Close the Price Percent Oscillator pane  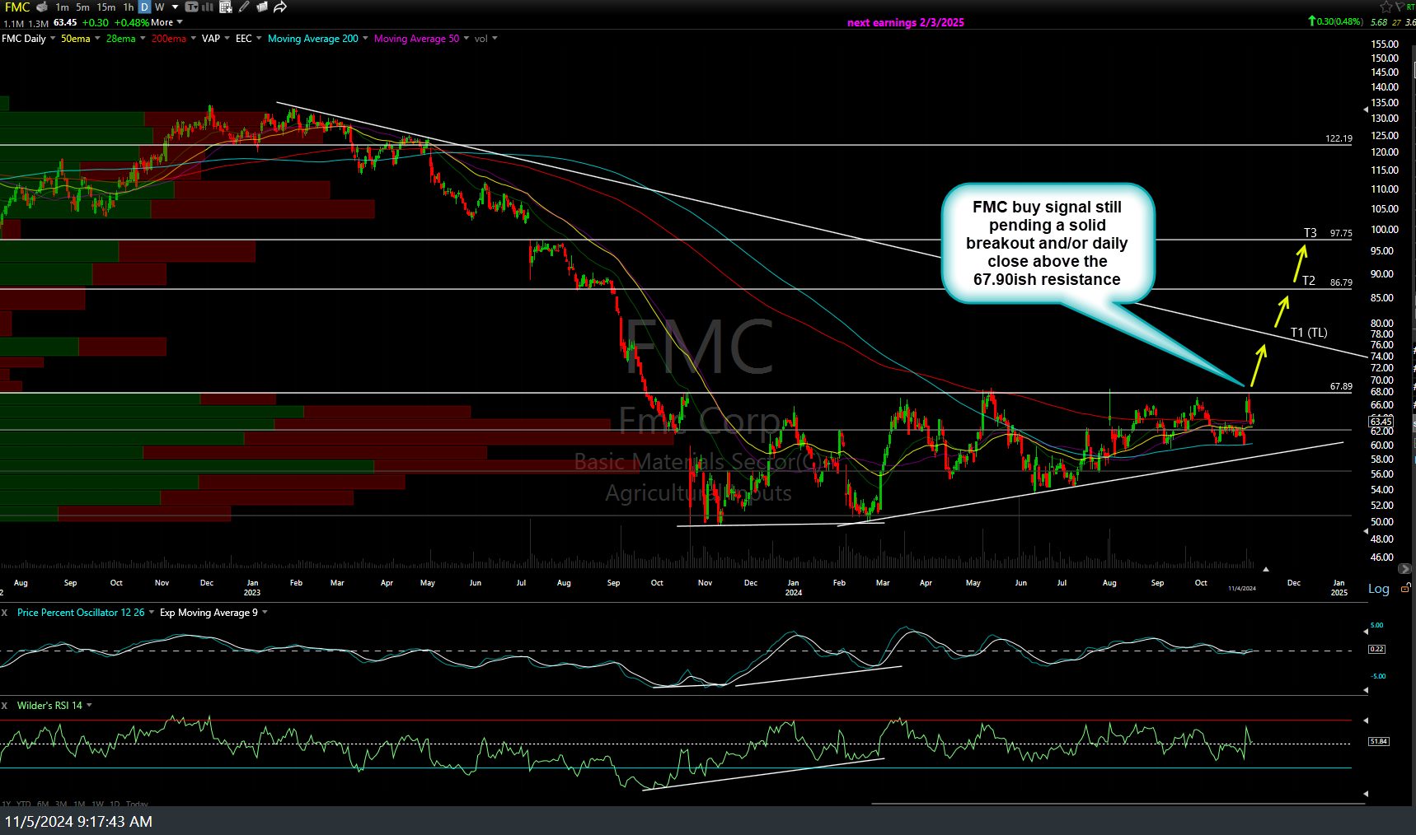pos(5,613)
